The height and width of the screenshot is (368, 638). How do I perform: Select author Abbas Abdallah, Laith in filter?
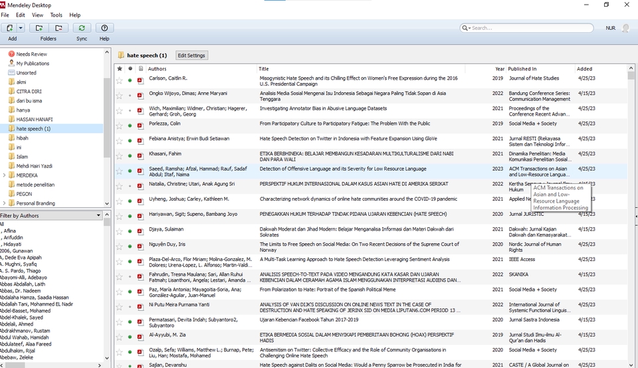click(x=23, y=284)
